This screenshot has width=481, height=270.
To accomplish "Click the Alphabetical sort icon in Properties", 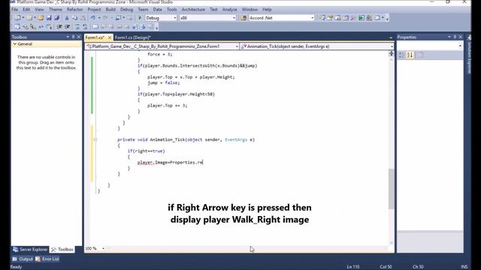I will (x=410, y=55).
